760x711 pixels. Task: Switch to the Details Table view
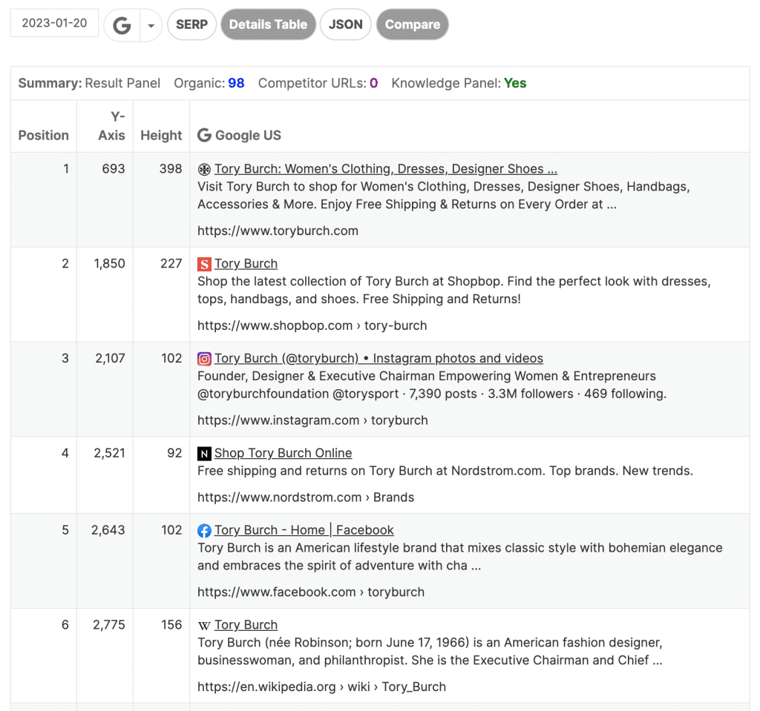tap(268, 24)
